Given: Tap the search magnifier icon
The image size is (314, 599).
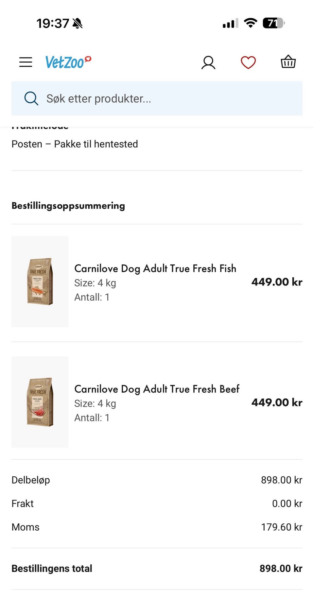Looking at the screenshot, I should [x=31, y=98].
